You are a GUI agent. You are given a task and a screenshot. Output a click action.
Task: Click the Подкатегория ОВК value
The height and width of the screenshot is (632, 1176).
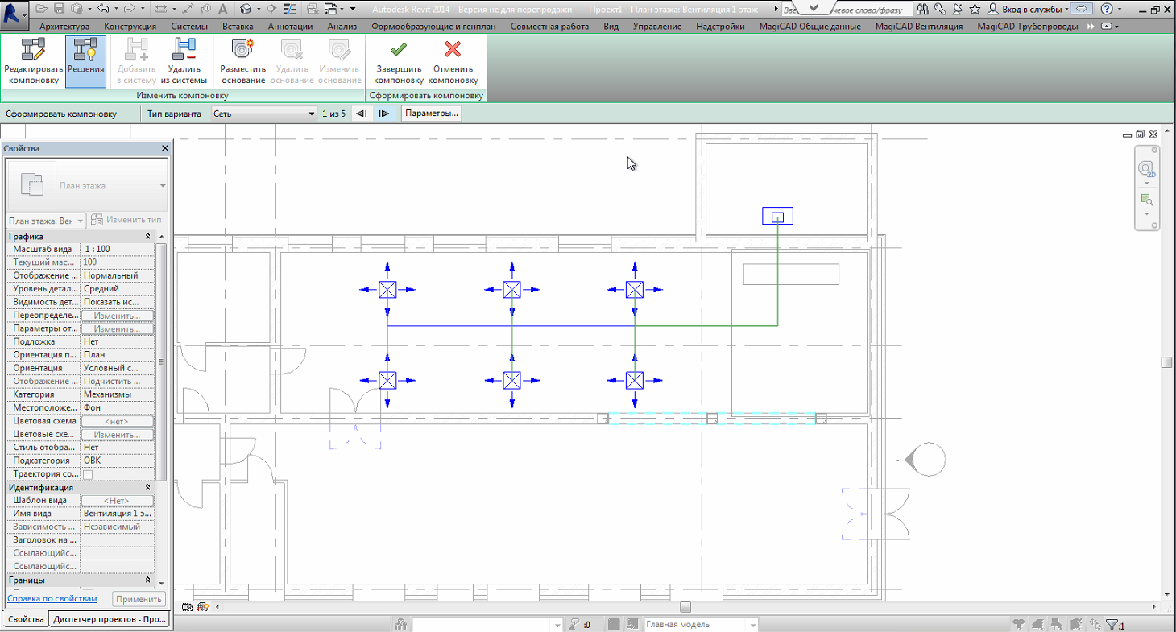tap(118, 461)
